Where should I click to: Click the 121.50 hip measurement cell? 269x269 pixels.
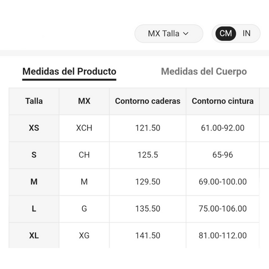click(x=148, y=128)
